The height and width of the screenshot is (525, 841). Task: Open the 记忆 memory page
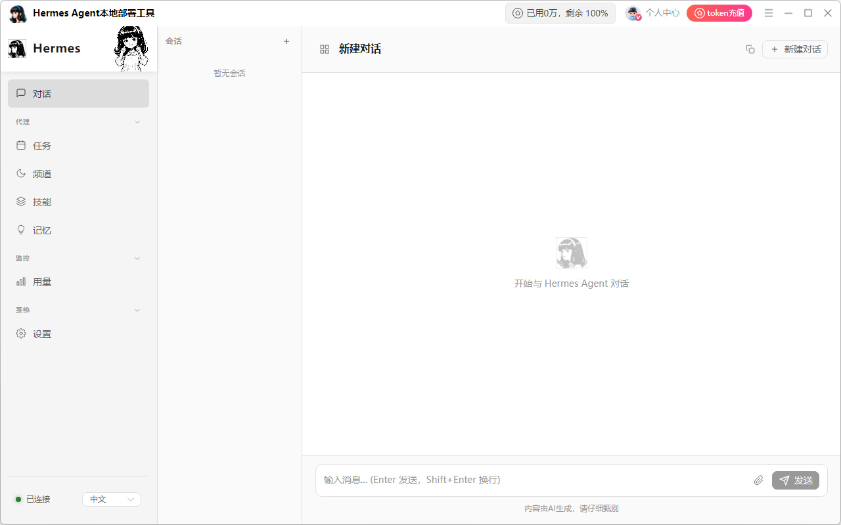78,230
